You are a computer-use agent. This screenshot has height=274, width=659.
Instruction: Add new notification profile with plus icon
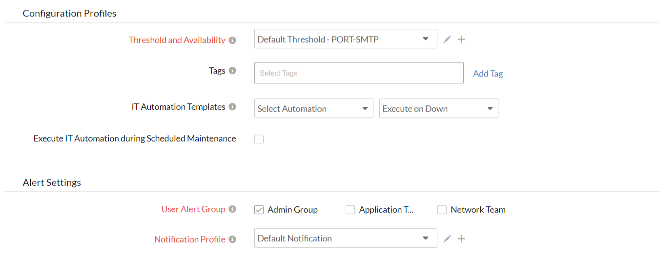point(461,239)
